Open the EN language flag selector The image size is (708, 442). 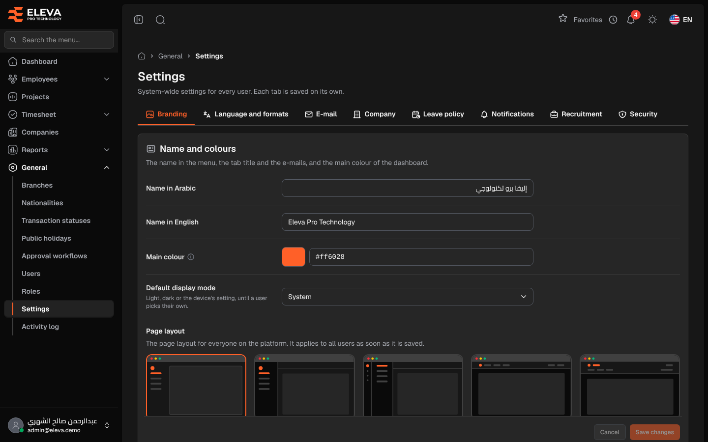681,20
